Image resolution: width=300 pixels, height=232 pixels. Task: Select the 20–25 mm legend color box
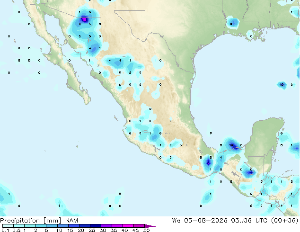84,226
